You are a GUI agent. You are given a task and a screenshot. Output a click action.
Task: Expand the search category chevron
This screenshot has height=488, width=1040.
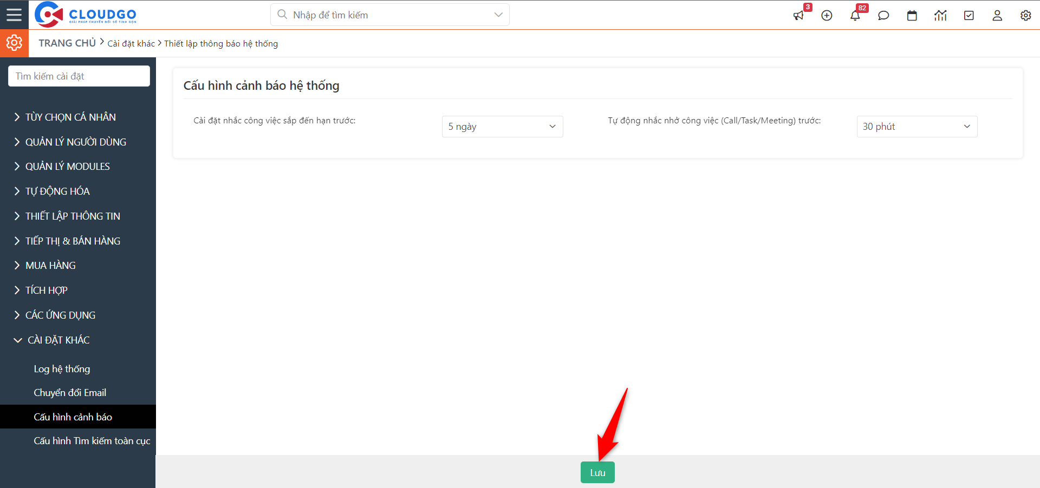click(x=498, y=15)
